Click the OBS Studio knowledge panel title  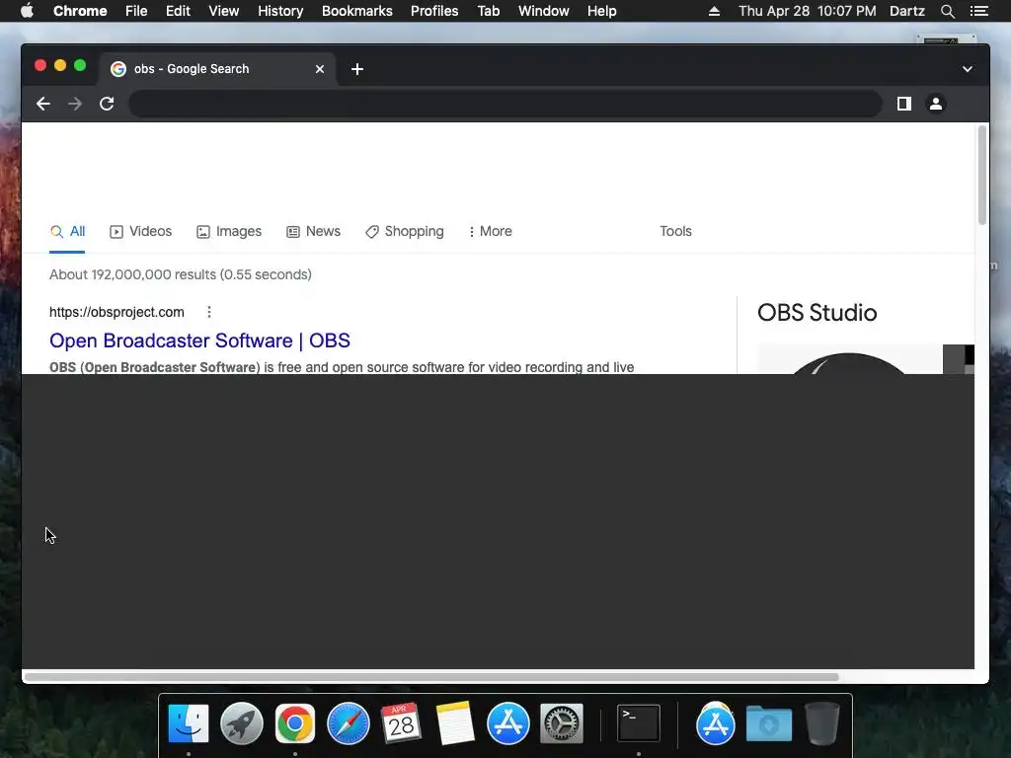[817, 313]
